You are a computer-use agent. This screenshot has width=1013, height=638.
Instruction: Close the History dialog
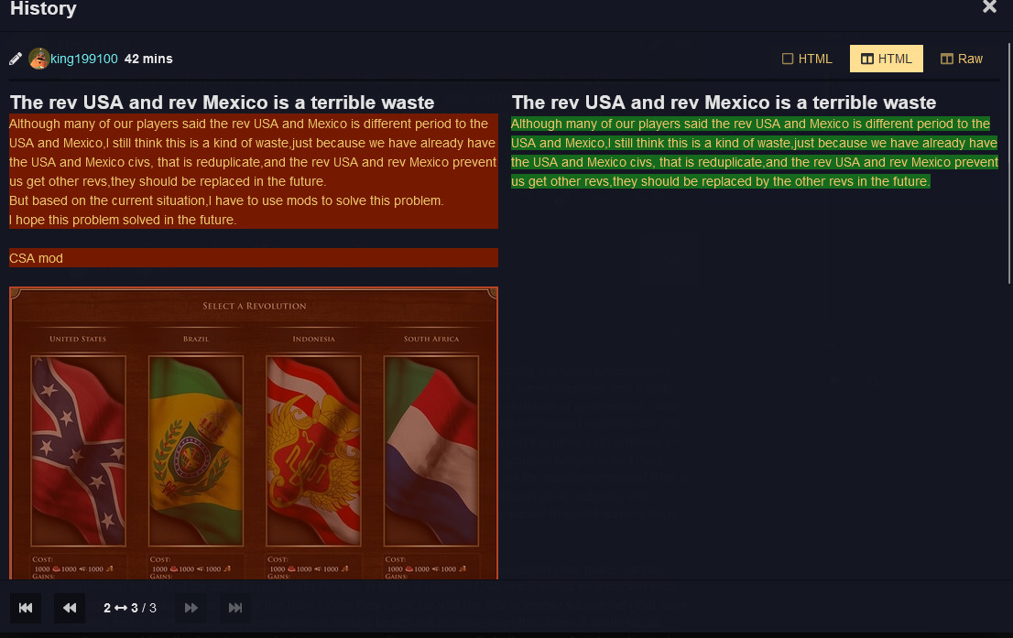(989, 7)
